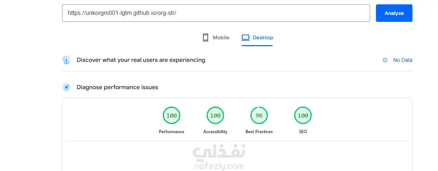
Task: Open the No Data link
Action: coord(403,60)
